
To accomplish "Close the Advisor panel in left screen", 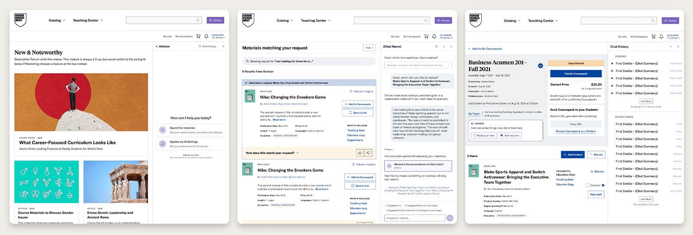I will pyautogui.click(x=223, y=46).
